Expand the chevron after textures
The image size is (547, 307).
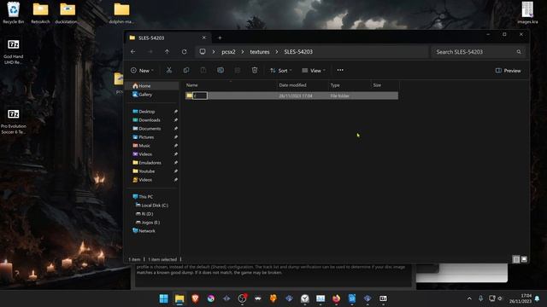277,51
